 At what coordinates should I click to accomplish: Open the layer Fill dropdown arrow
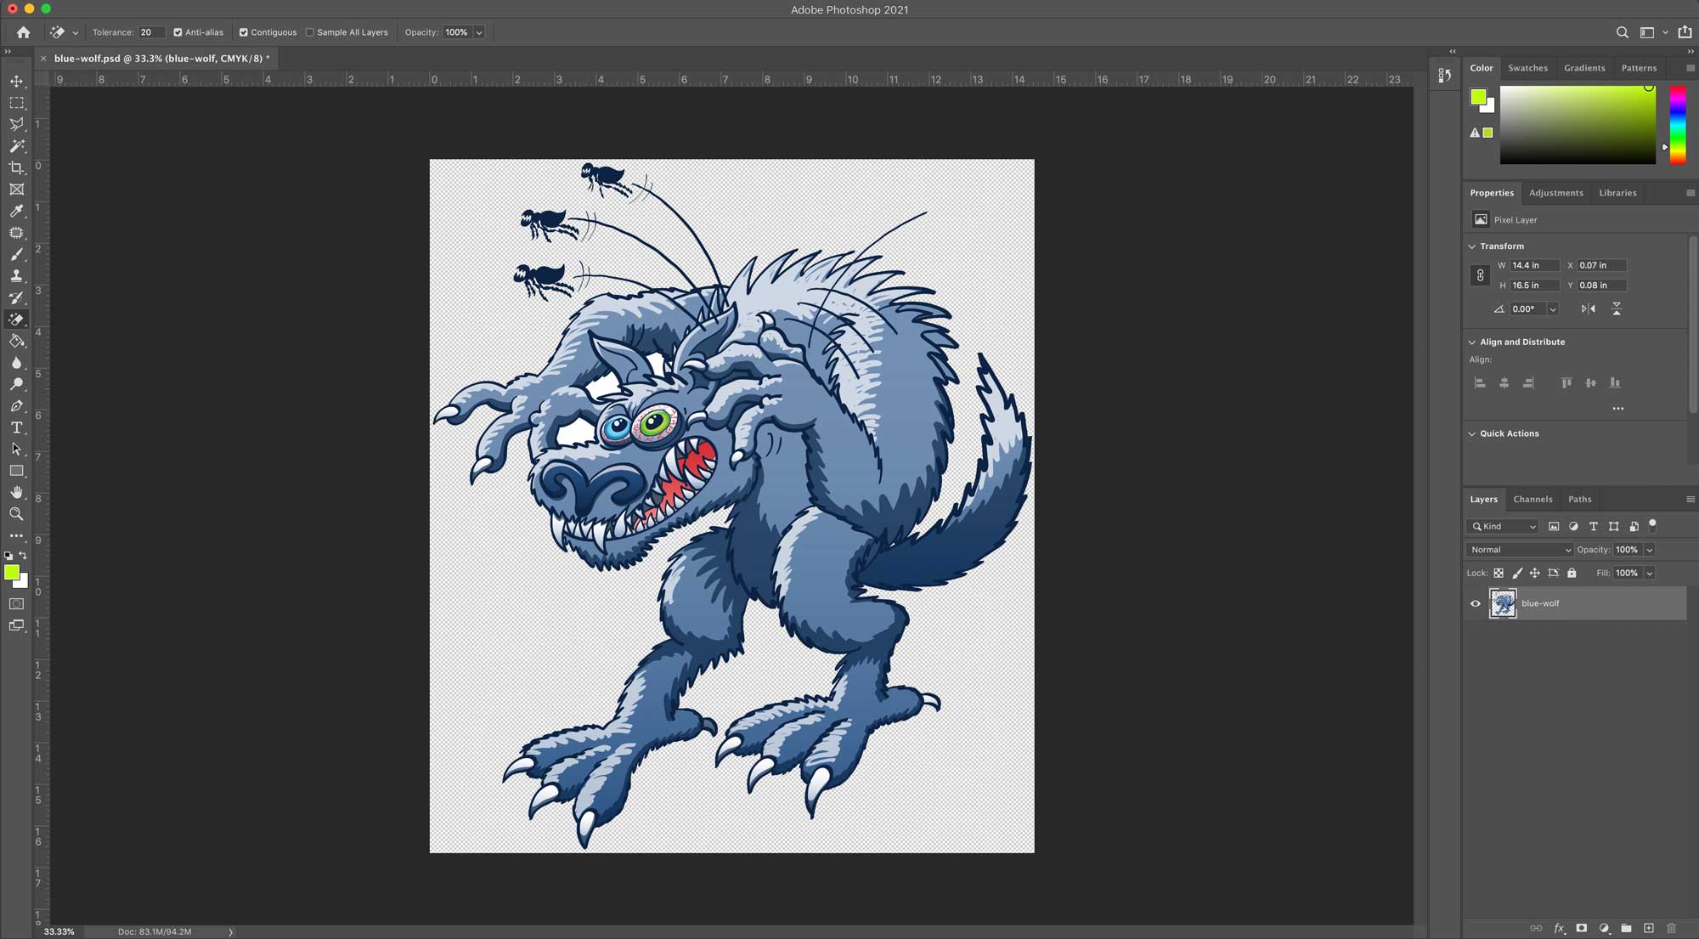[x=1649, y=574]
